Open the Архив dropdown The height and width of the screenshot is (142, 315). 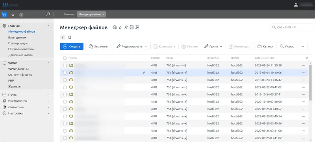click(213, 46)
